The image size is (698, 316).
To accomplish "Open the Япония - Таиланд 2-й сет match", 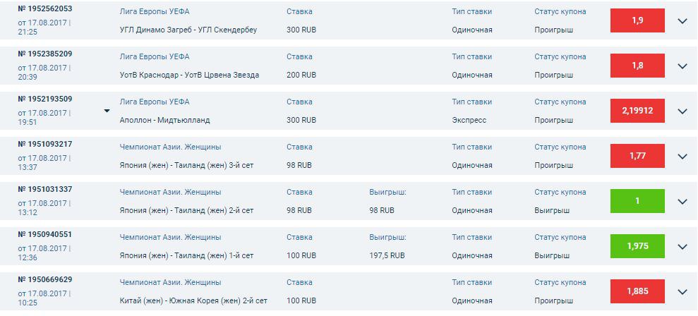I will tap(186, 211).
